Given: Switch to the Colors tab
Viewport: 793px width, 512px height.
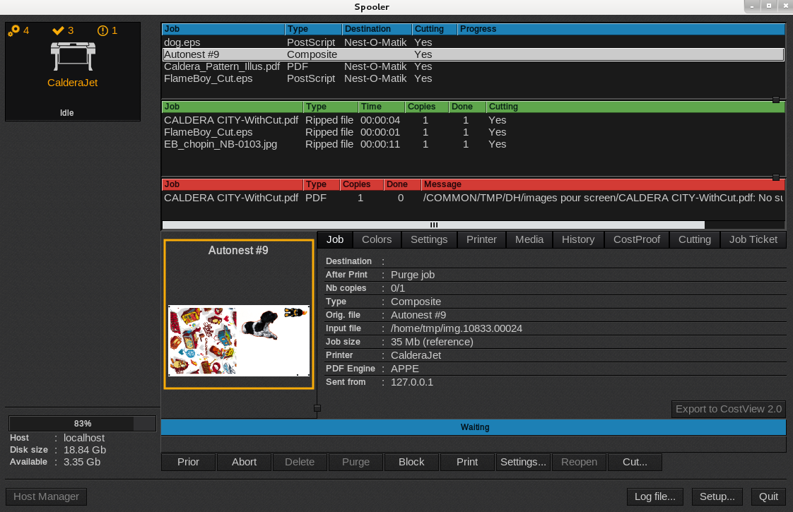Looking at the screenshot, I should pos(377,239).
